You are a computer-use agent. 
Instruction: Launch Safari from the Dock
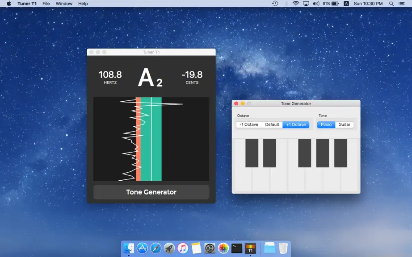[x=156, y=248]
